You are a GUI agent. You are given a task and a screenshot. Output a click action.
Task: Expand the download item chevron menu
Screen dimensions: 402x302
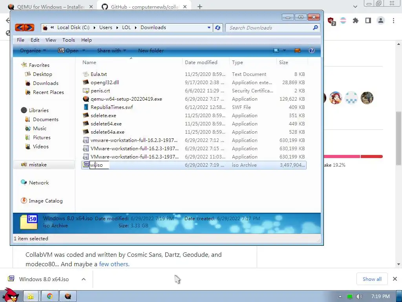click(84, 279)
